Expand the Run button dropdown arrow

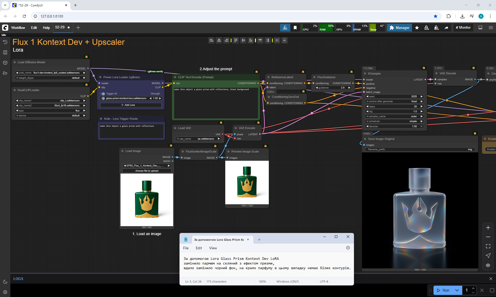[457, 290]
